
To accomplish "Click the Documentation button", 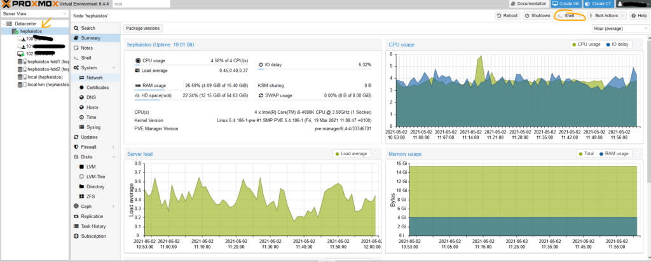I will click(x=528, y=4).
